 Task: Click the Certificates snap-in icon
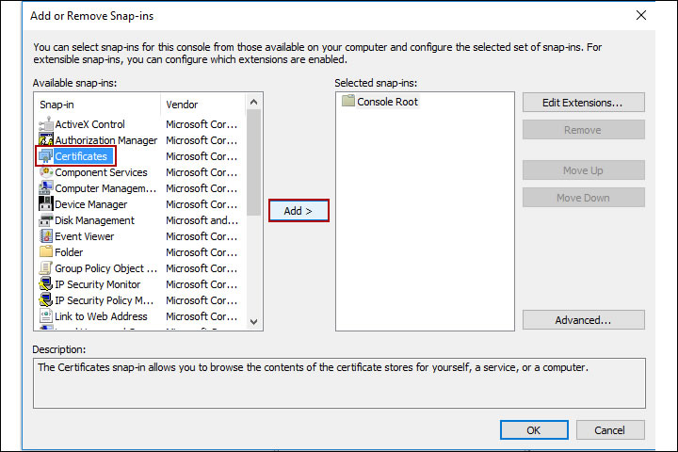45,156
